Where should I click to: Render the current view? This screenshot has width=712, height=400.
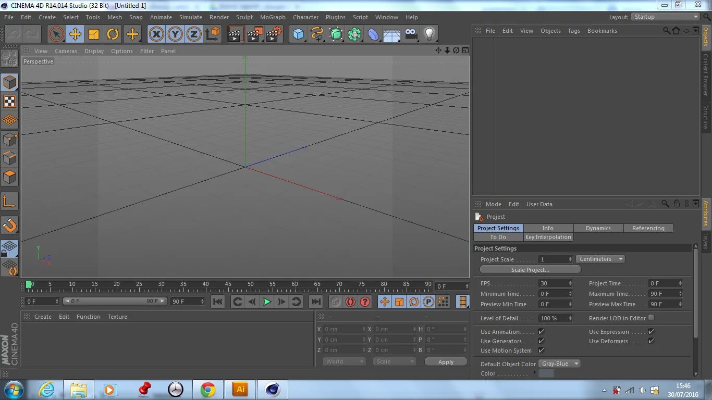pyautogui.click(x=236, y=34)
